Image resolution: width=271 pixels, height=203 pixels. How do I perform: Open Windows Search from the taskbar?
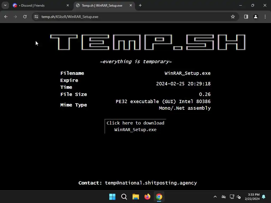click(124, 197)
